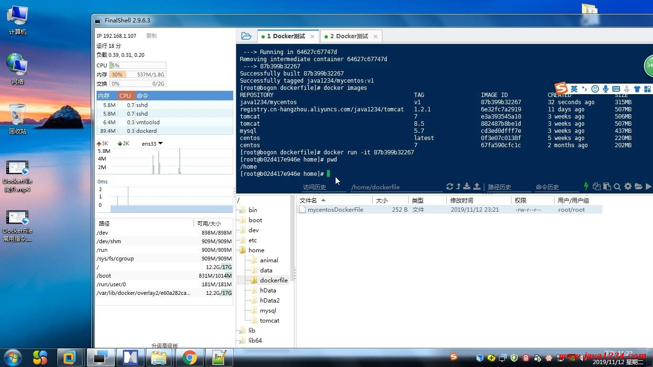653x367 pixels.
Task: Open Chrome from the taskbar
Action: click(189, 357)
